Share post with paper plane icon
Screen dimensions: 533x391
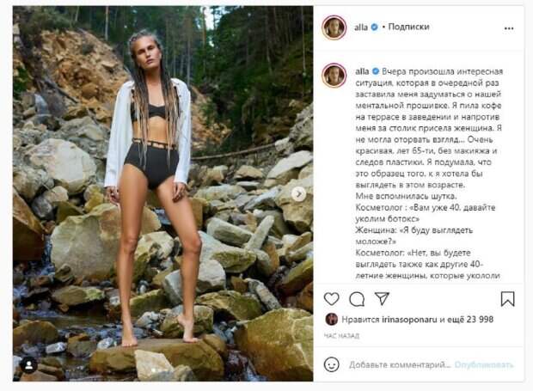pos(382,298)
